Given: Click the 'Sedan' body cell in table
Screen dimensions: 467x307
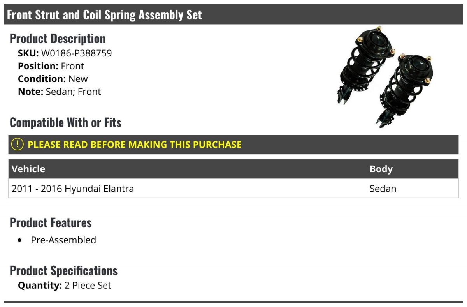Looking at the screenshot, I should pyautogui.click(x=383, y=189).
